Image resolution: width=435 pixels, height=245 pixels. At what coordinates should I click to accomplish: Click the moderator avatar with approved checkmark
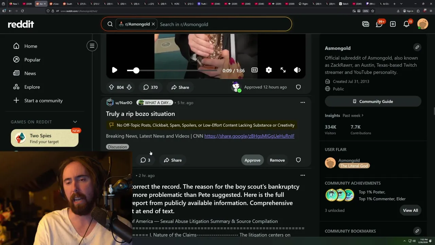pos(236,87)
